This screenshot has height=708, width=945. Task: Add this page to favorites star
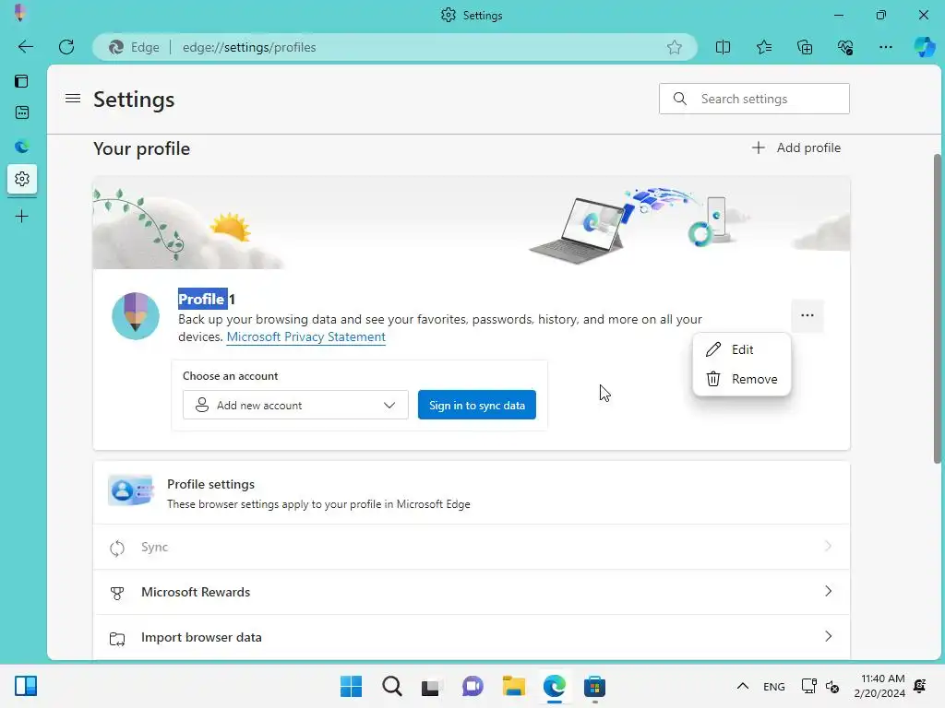coord(675,47)
